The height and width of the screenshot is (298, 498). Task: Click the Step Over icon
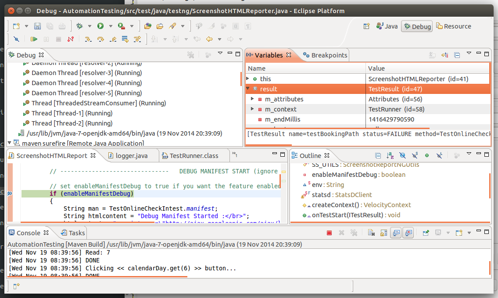(100, 39)
